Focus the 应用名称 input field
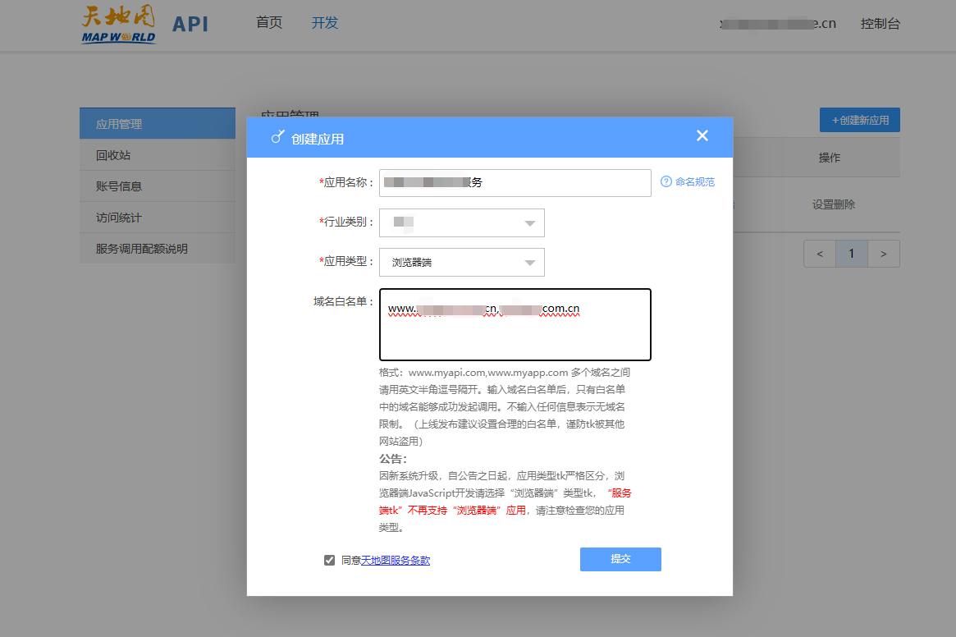956x637 pixels. [515, 183]
